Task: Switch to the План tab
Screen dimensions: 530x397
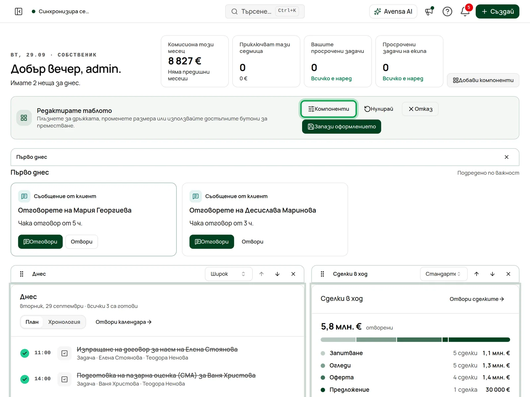Action: pyautogui.click(x=32, y=322)
